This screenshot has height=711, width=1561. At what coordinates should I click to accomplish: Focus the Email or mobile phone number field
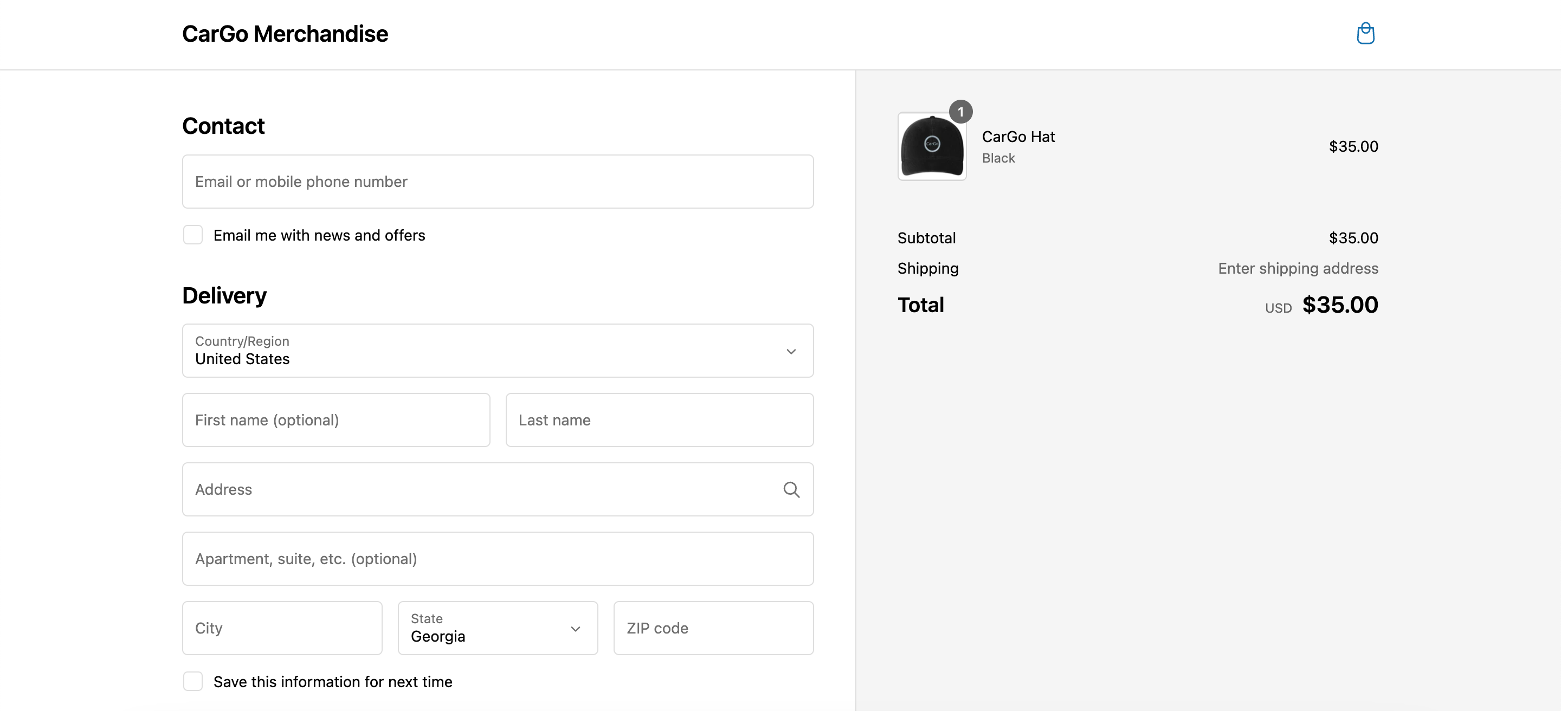coord(497,182)
